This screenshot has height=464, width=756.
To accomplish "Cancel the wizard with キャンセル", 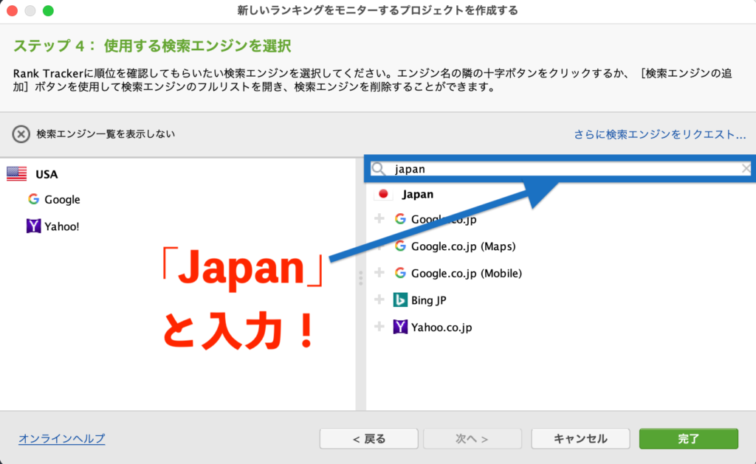I will (580, 438).
